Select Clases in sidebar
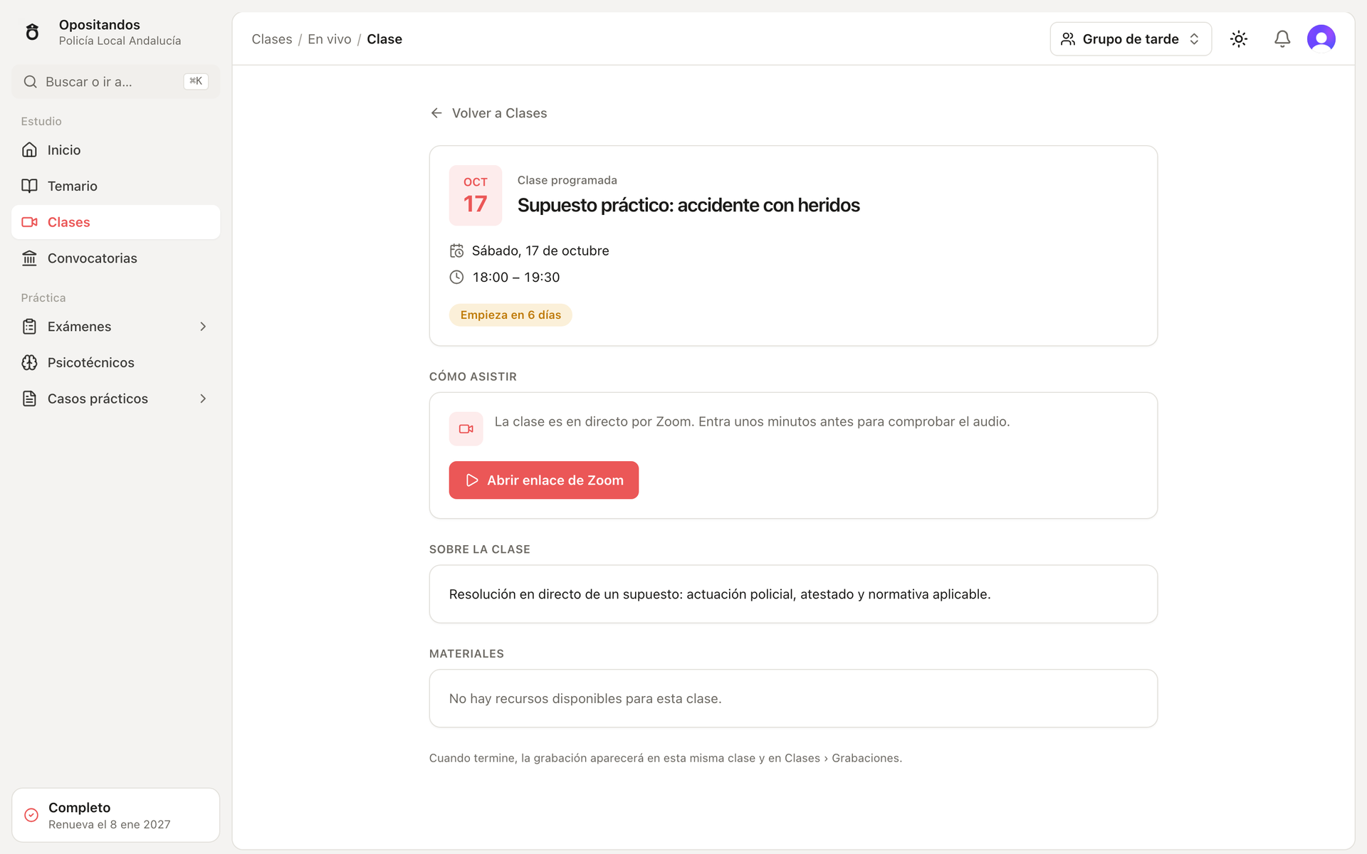The image size is (1367, 854). pyautogui.click(x=115, y=222)
